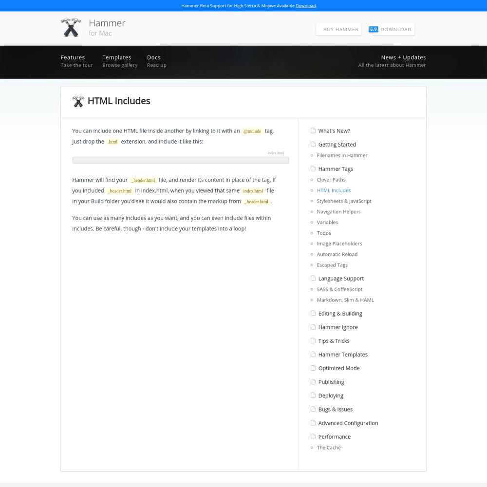Click the page icon beside Hammer Tags

(x=313, y=169)
